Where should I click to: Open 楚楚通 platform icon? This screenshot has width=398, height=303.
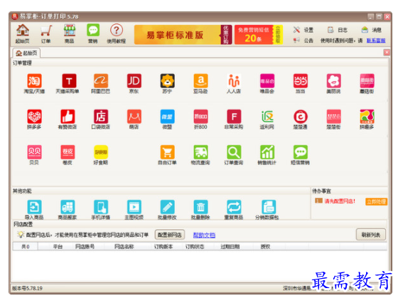pos(300,119)
